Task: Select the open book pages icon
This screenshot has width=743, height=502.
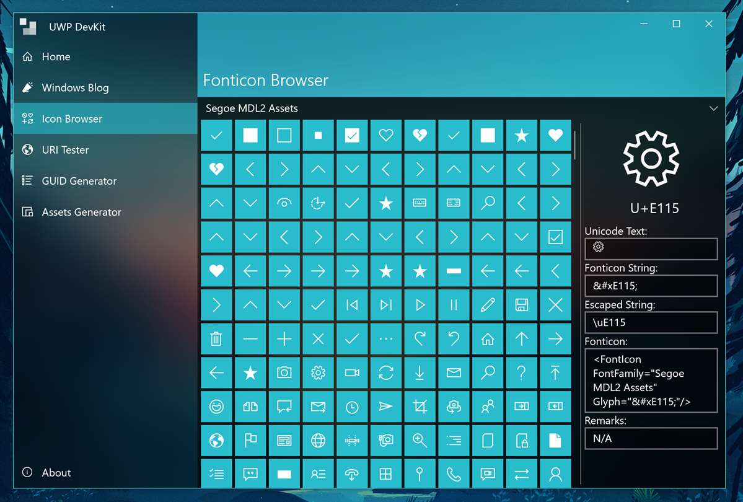Action: tap(250, 407)
